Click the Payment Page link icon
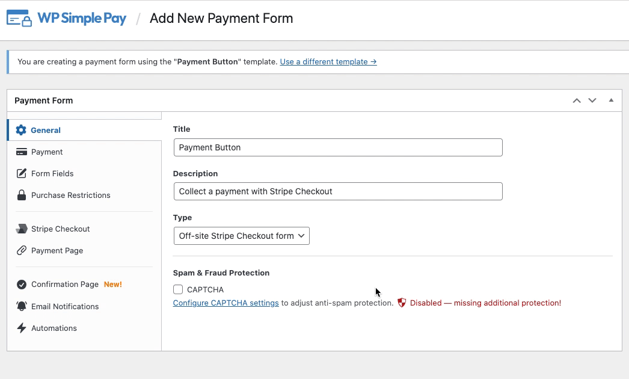Viewport: 629px width, 379px height. pos(22,251)
